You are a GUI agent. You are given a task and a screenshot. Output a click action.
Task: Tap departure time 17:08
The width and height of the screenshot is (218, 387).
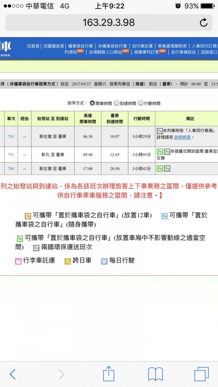[88, 168]
